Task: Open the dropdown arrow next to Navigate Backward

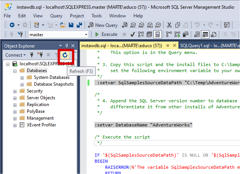Action: [19, 25]
